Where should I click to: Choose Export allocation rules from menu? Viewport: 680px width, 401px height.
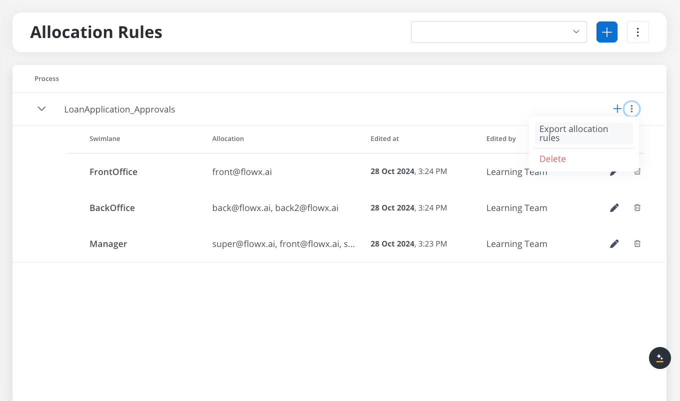pyautogui.click(x=583, y=133)
